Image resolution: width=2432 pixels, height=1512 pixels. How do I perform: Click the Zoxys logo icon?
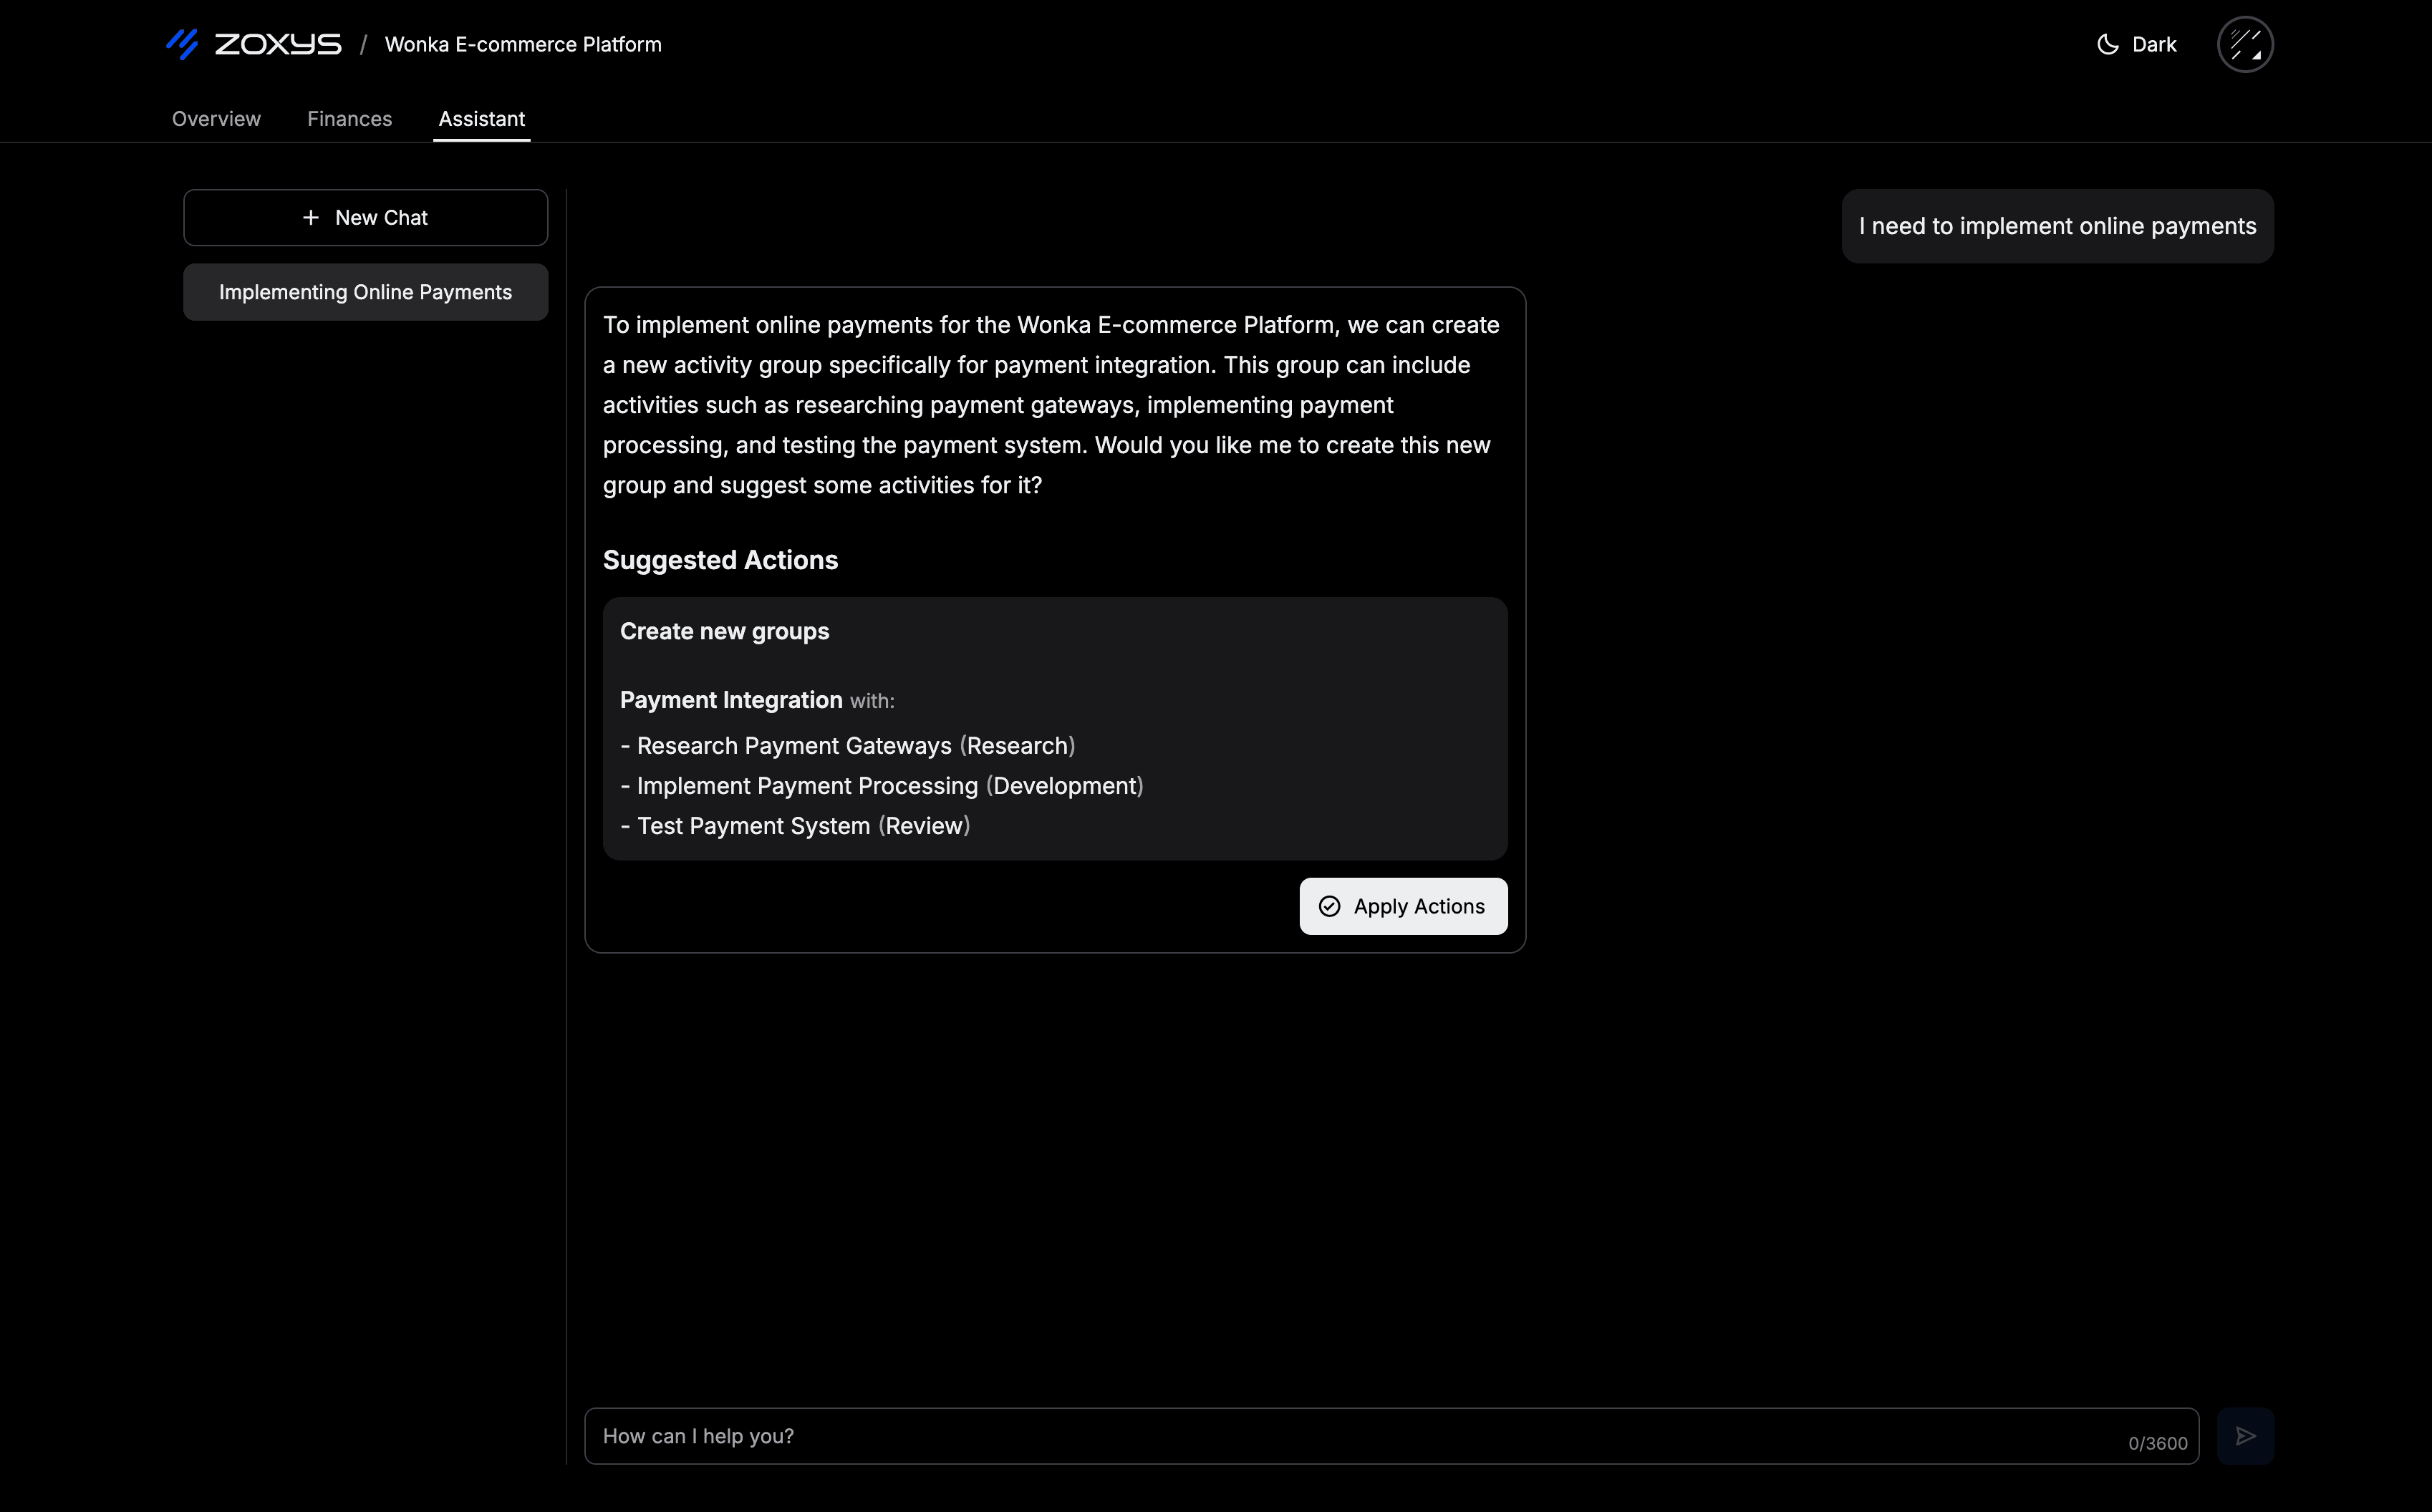click(182, 44)
